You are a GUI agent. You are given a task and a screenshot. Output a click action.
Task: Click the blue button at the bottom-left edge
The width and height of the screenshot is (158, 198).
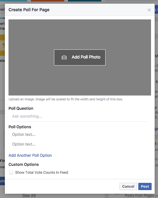(x=2, y=181)
